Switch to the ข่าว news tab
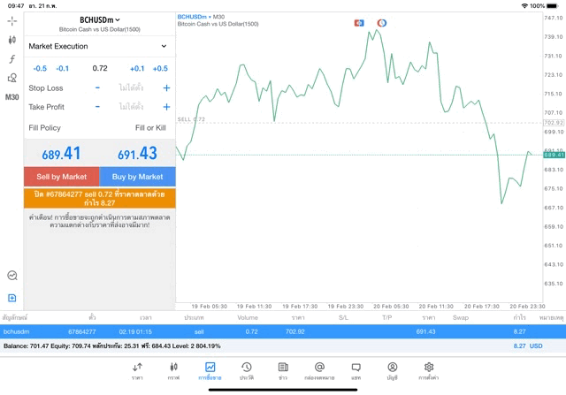Image resolution: width=566 pixels, height=395 pixels. 283,370
